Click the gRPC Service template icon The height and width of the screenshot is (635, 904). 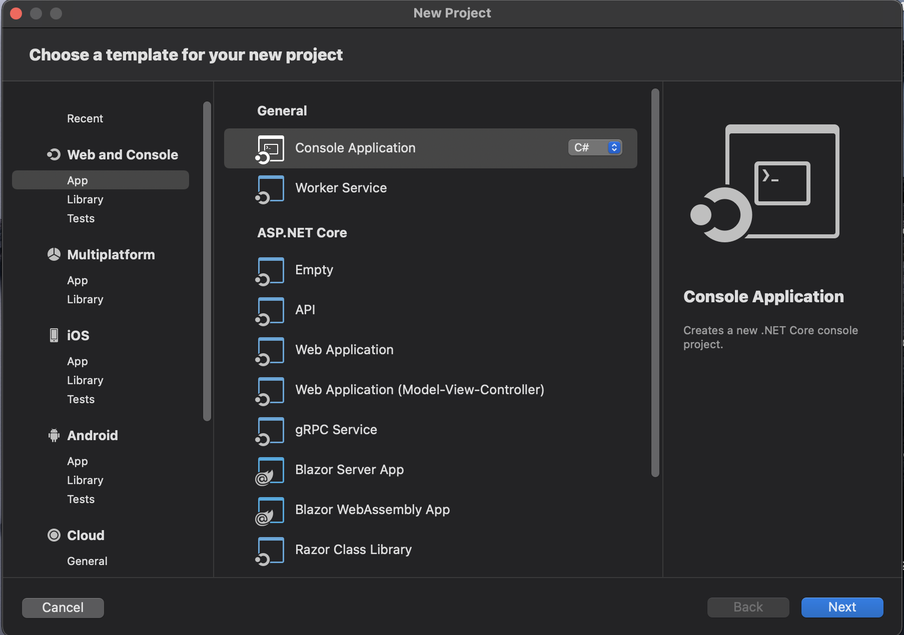(x=270, y=431)
